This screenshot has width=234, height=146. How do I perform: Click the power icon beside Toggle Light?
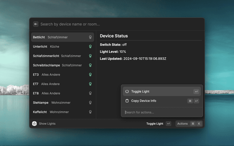tap(127, 92)
